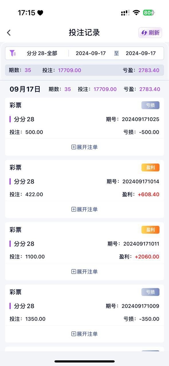This screenshot has height=366, width=169.
Task: Tap the battery indicator showing 80
Action: coord(149,13)
